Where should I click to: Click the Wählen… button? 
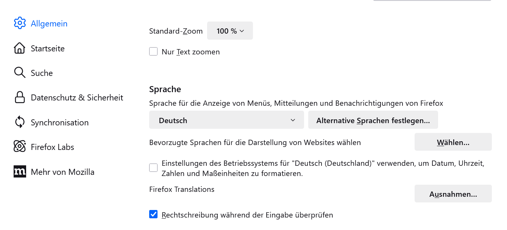click(453, 142)
